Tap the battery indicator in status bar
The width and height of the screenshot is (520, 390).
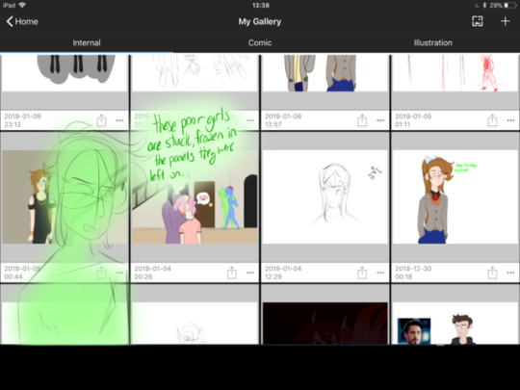coord(510,6)
